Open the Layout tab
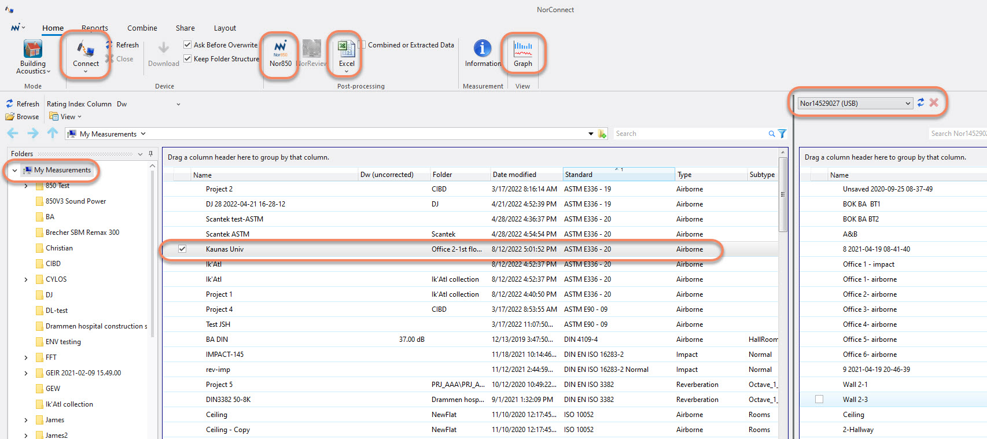Image resolution: width=987 pixels, height=439 pixels. [224, 28]
